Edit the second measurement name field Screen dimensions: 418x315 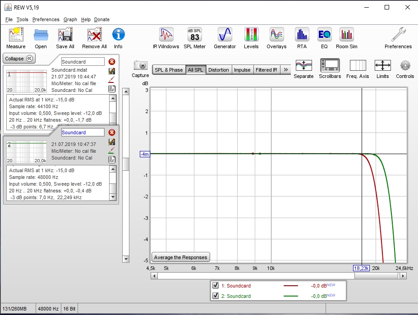pyautogui.click(x=83, y=132)
